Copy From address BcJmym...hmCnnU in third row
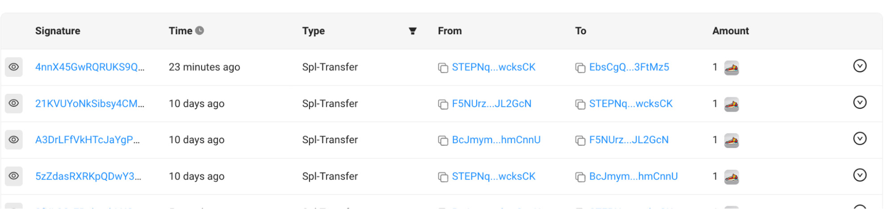The width and height of the screenshot is (893, 209). click(443, 141)
